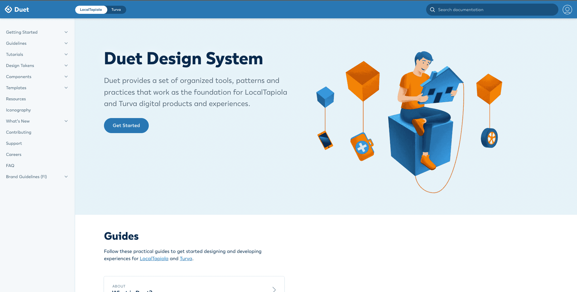Click the Duet wordmark text
This screenshot has height=292, width=577.
pyautogui.click(x=22, y=10)
